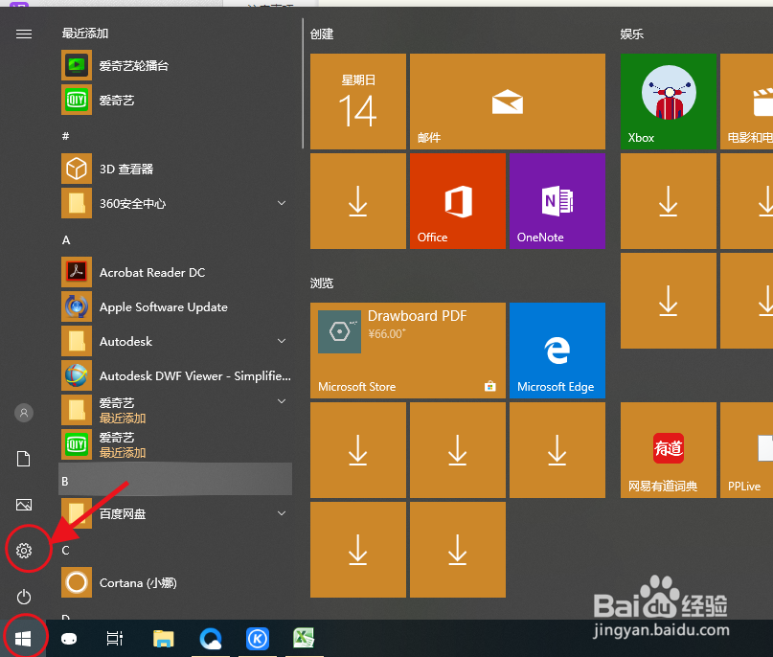Open the blue K app on the taskbar
This screenshot has width=773, height=657.
[x=258, y=638]
